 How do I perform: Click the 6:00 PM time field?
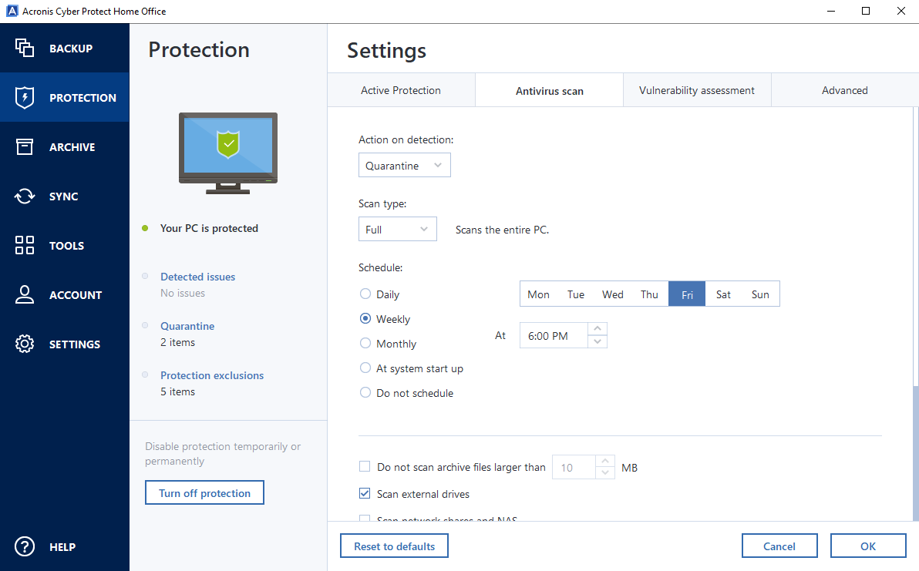554,335
